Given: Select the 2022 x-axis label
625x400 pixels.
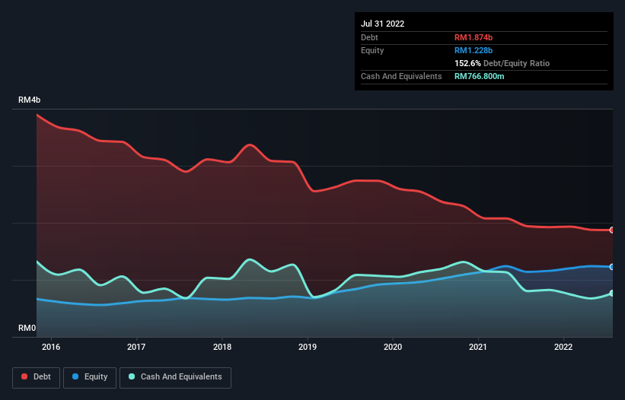Looking at the screenshot, I should point(563,347).
